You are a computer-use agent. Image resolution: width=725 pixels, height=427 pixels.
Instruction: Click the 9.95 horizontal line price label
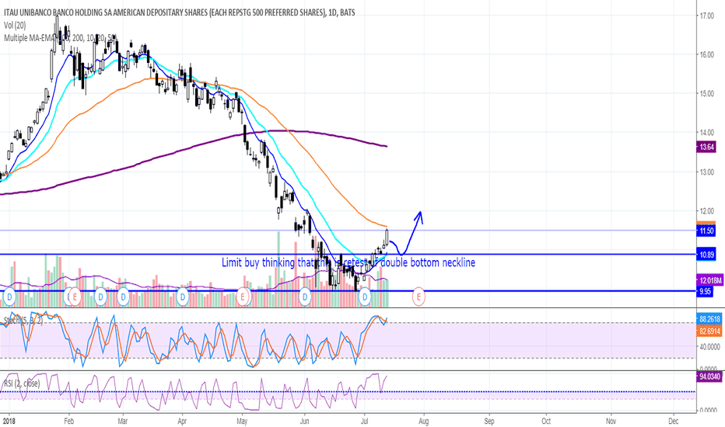(x=705, y=291)
